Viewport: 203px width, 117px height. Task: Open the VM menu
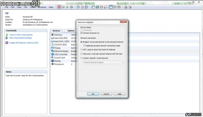tap(25, 7)
